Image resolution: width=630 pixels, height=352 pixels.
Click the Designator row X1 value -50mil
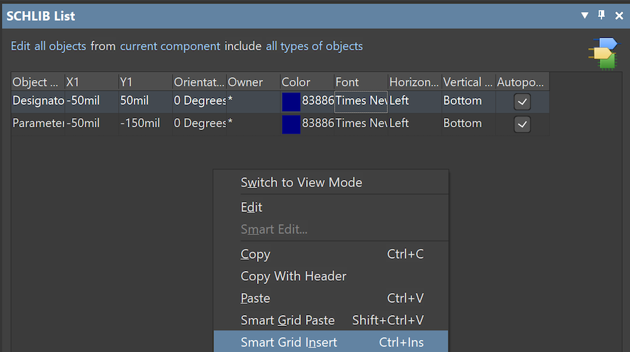coord(92,101)
